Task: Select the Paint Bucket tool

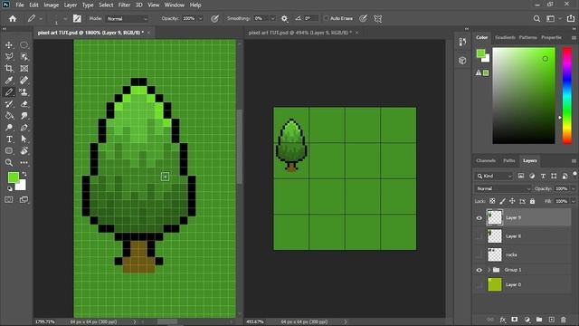Action: coord(9,116)
